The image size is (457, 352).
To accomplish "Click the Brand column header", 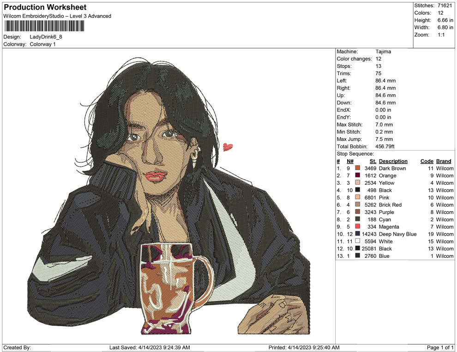I will [444, 161].
